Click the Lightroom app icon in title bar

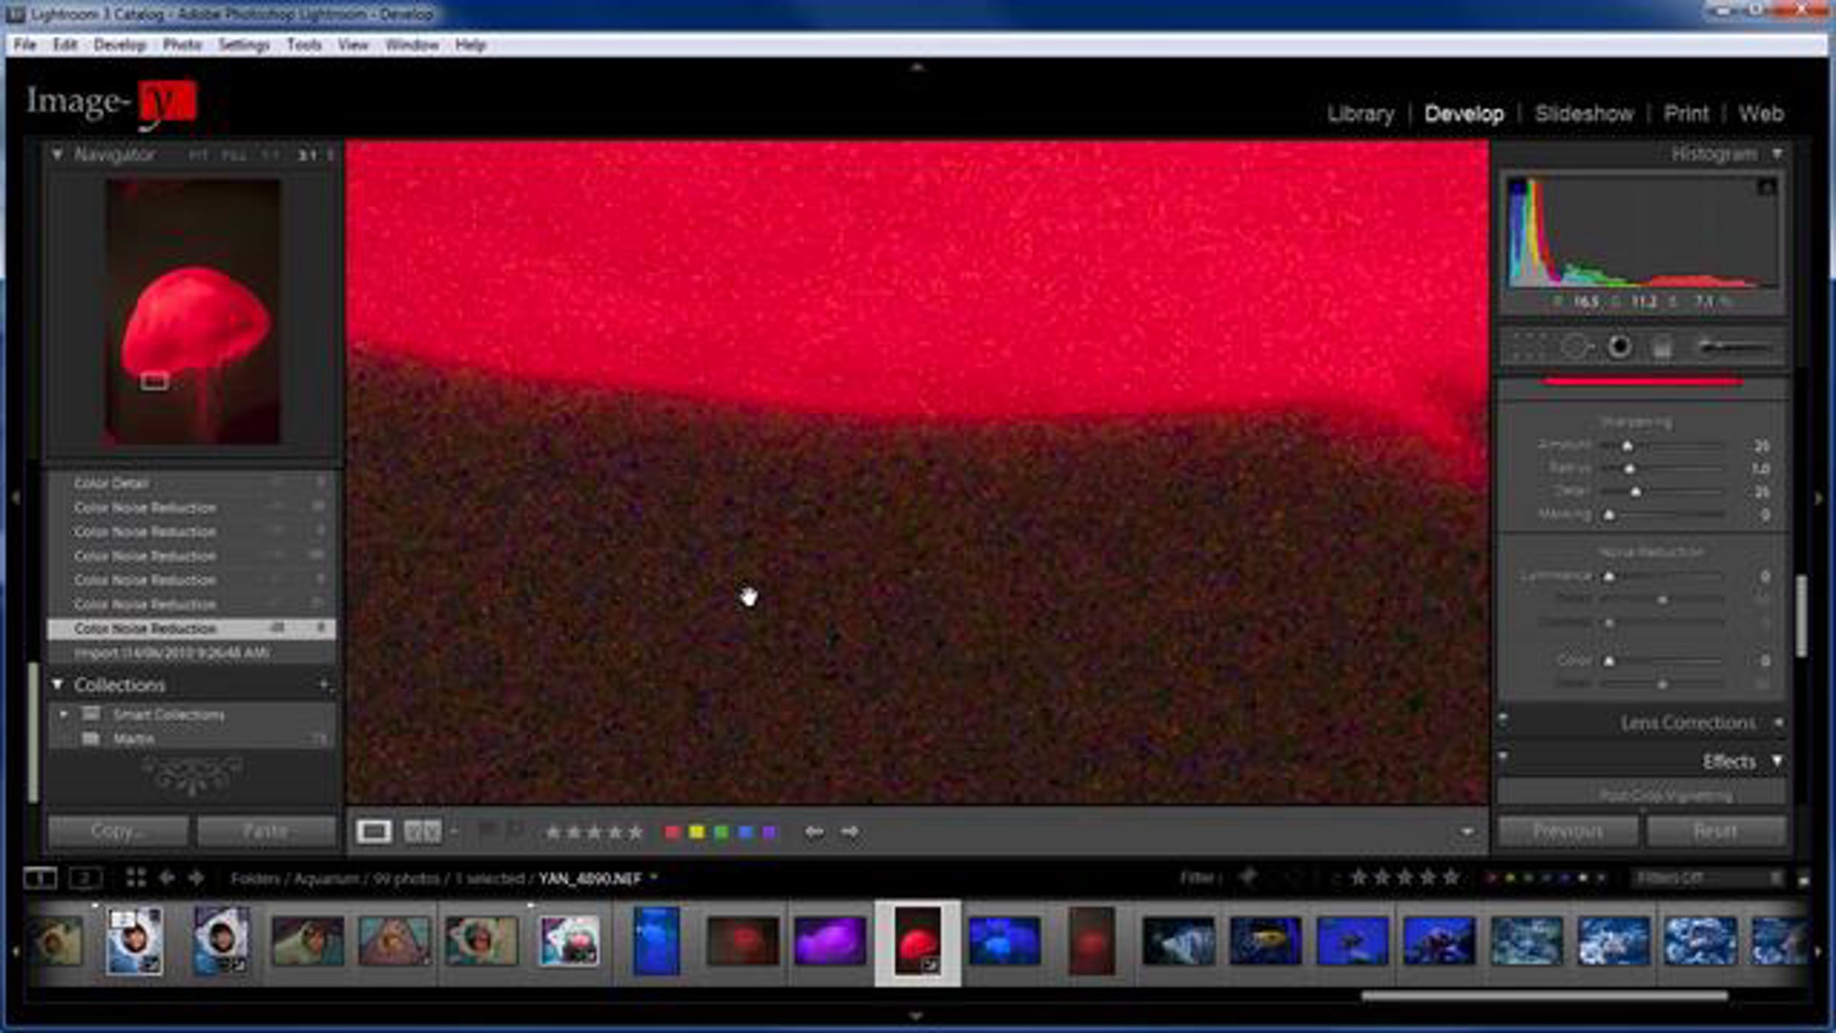pyautogui.click(x=15, y=14)
